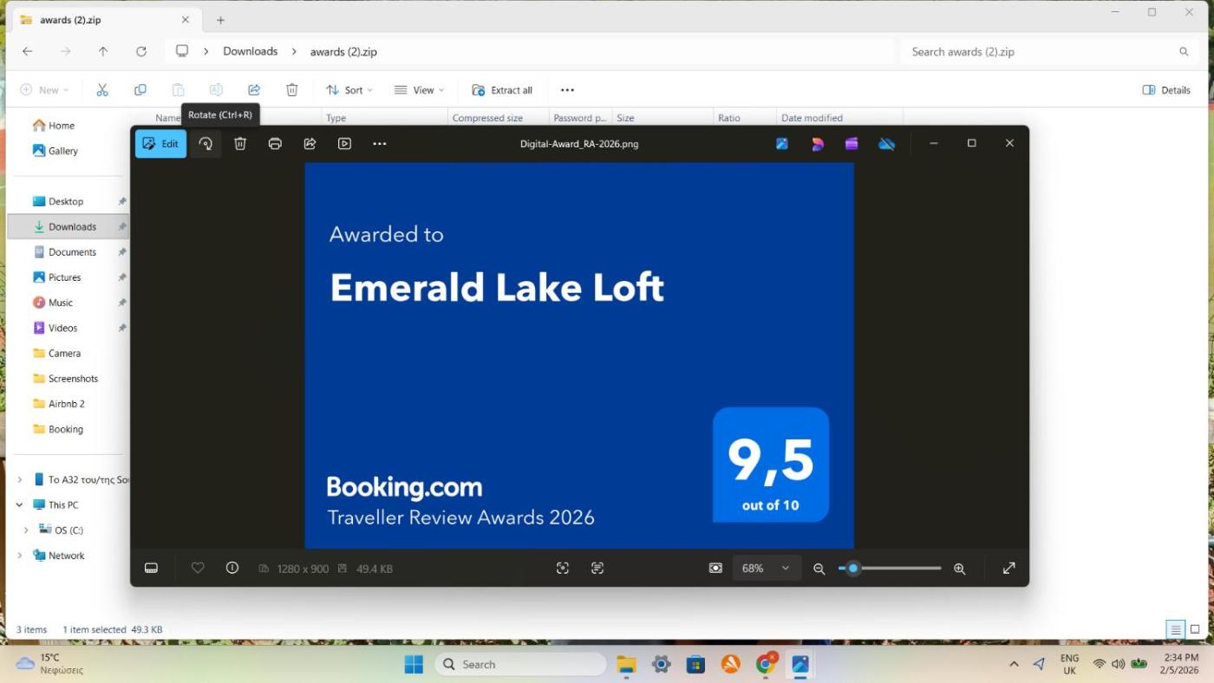Print the award image in Photos
The height and width of the screenshot is (683, 1214).
pos(275,144)
